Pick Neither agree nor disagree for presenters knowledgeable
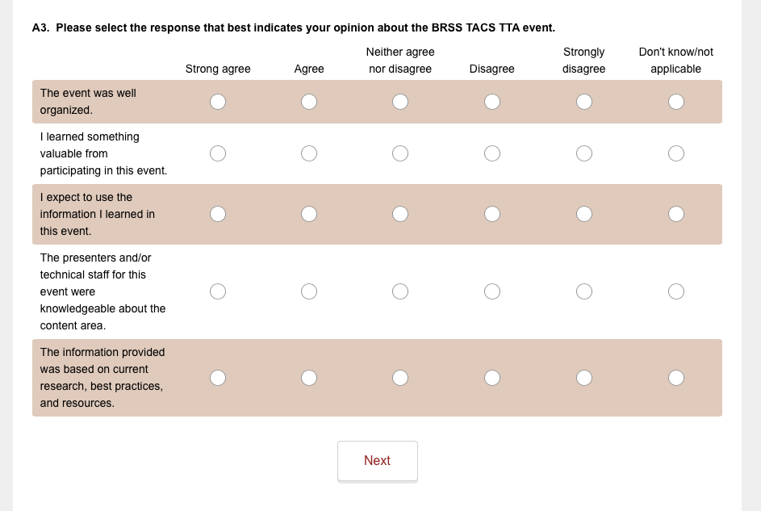Viewport: 761px width, 511px height. [400, 291]
